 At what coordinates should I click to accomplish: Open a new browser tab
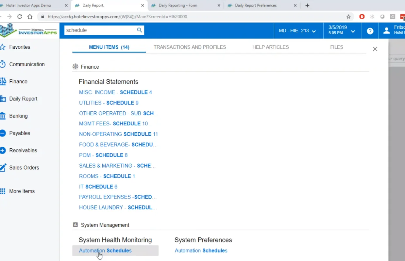click(x=307, y=6)
